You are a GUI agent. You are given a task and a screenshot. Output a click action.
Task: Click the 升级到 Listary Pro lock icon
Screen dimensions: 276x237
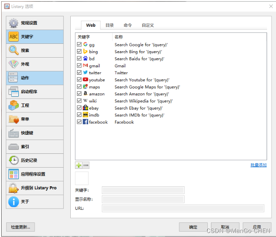(x=14, y=188)
